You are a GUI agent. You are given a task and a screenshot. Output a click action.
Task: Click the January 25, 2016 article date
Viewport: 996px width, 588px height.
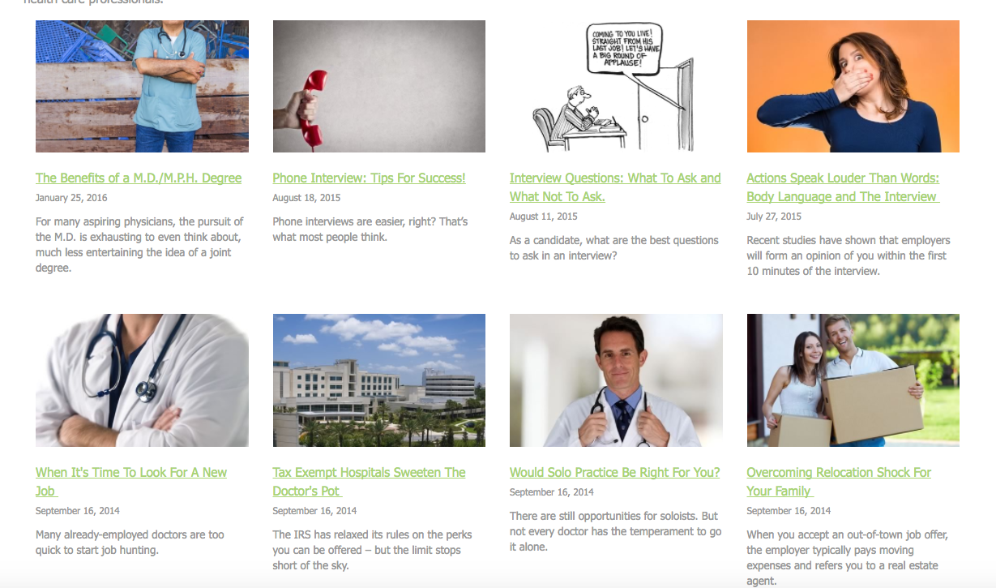[71, 198]
